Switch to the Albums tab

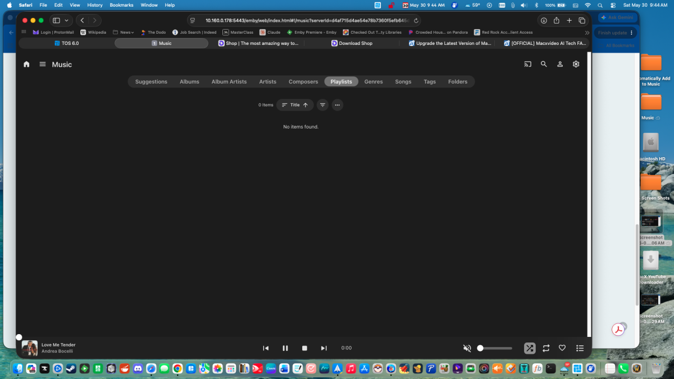tap(189, 81)
